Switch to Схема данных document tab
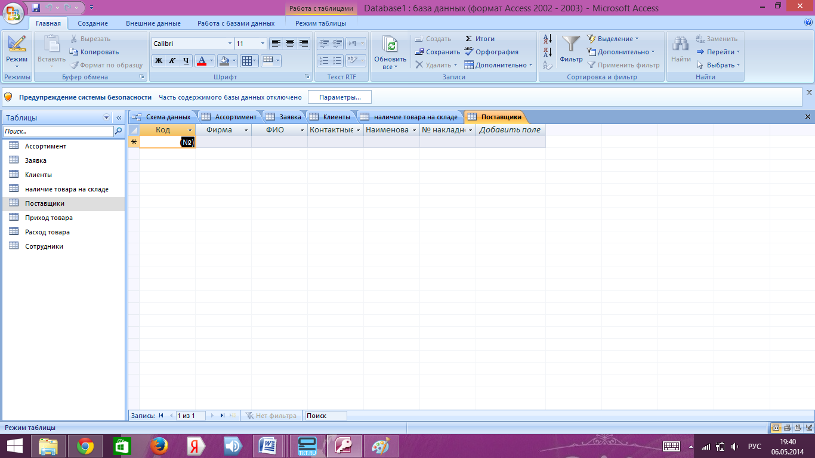 pyautogui.click(x=163, y=117)
